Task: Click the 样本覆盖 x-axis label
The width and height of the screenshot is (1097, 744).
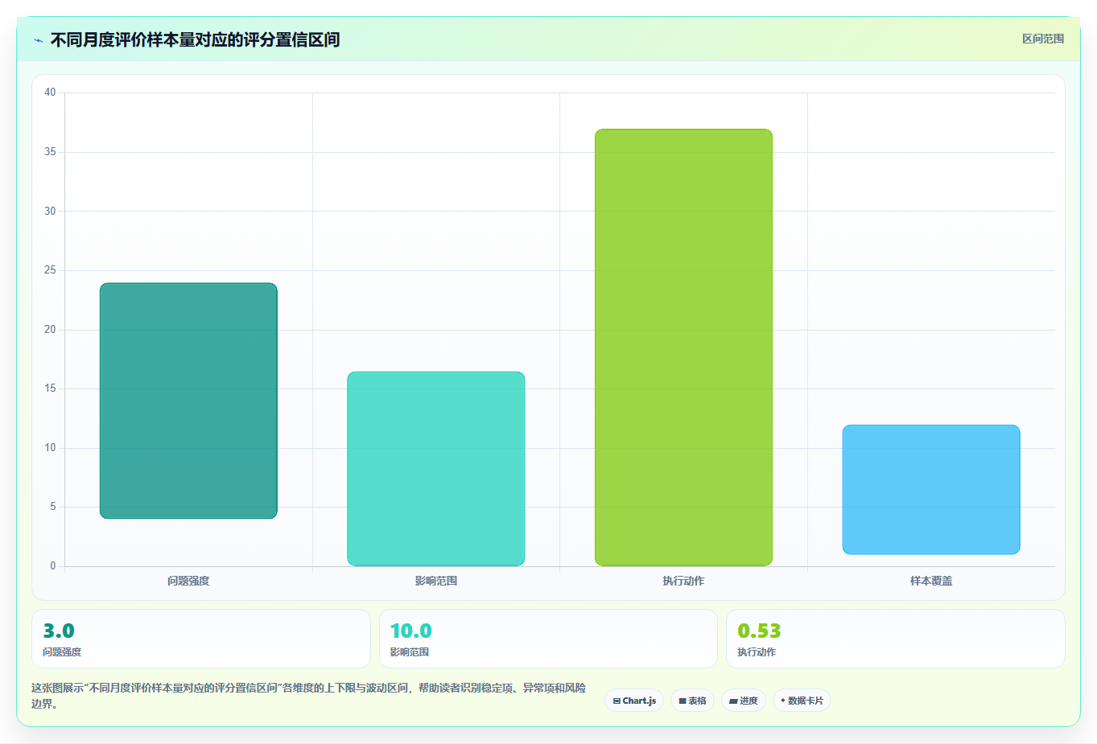Action: 931,581
